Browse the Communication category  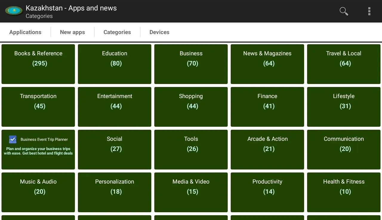(x=344, y=150)
